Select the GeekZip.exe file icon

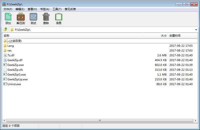(x=5, y=65)
